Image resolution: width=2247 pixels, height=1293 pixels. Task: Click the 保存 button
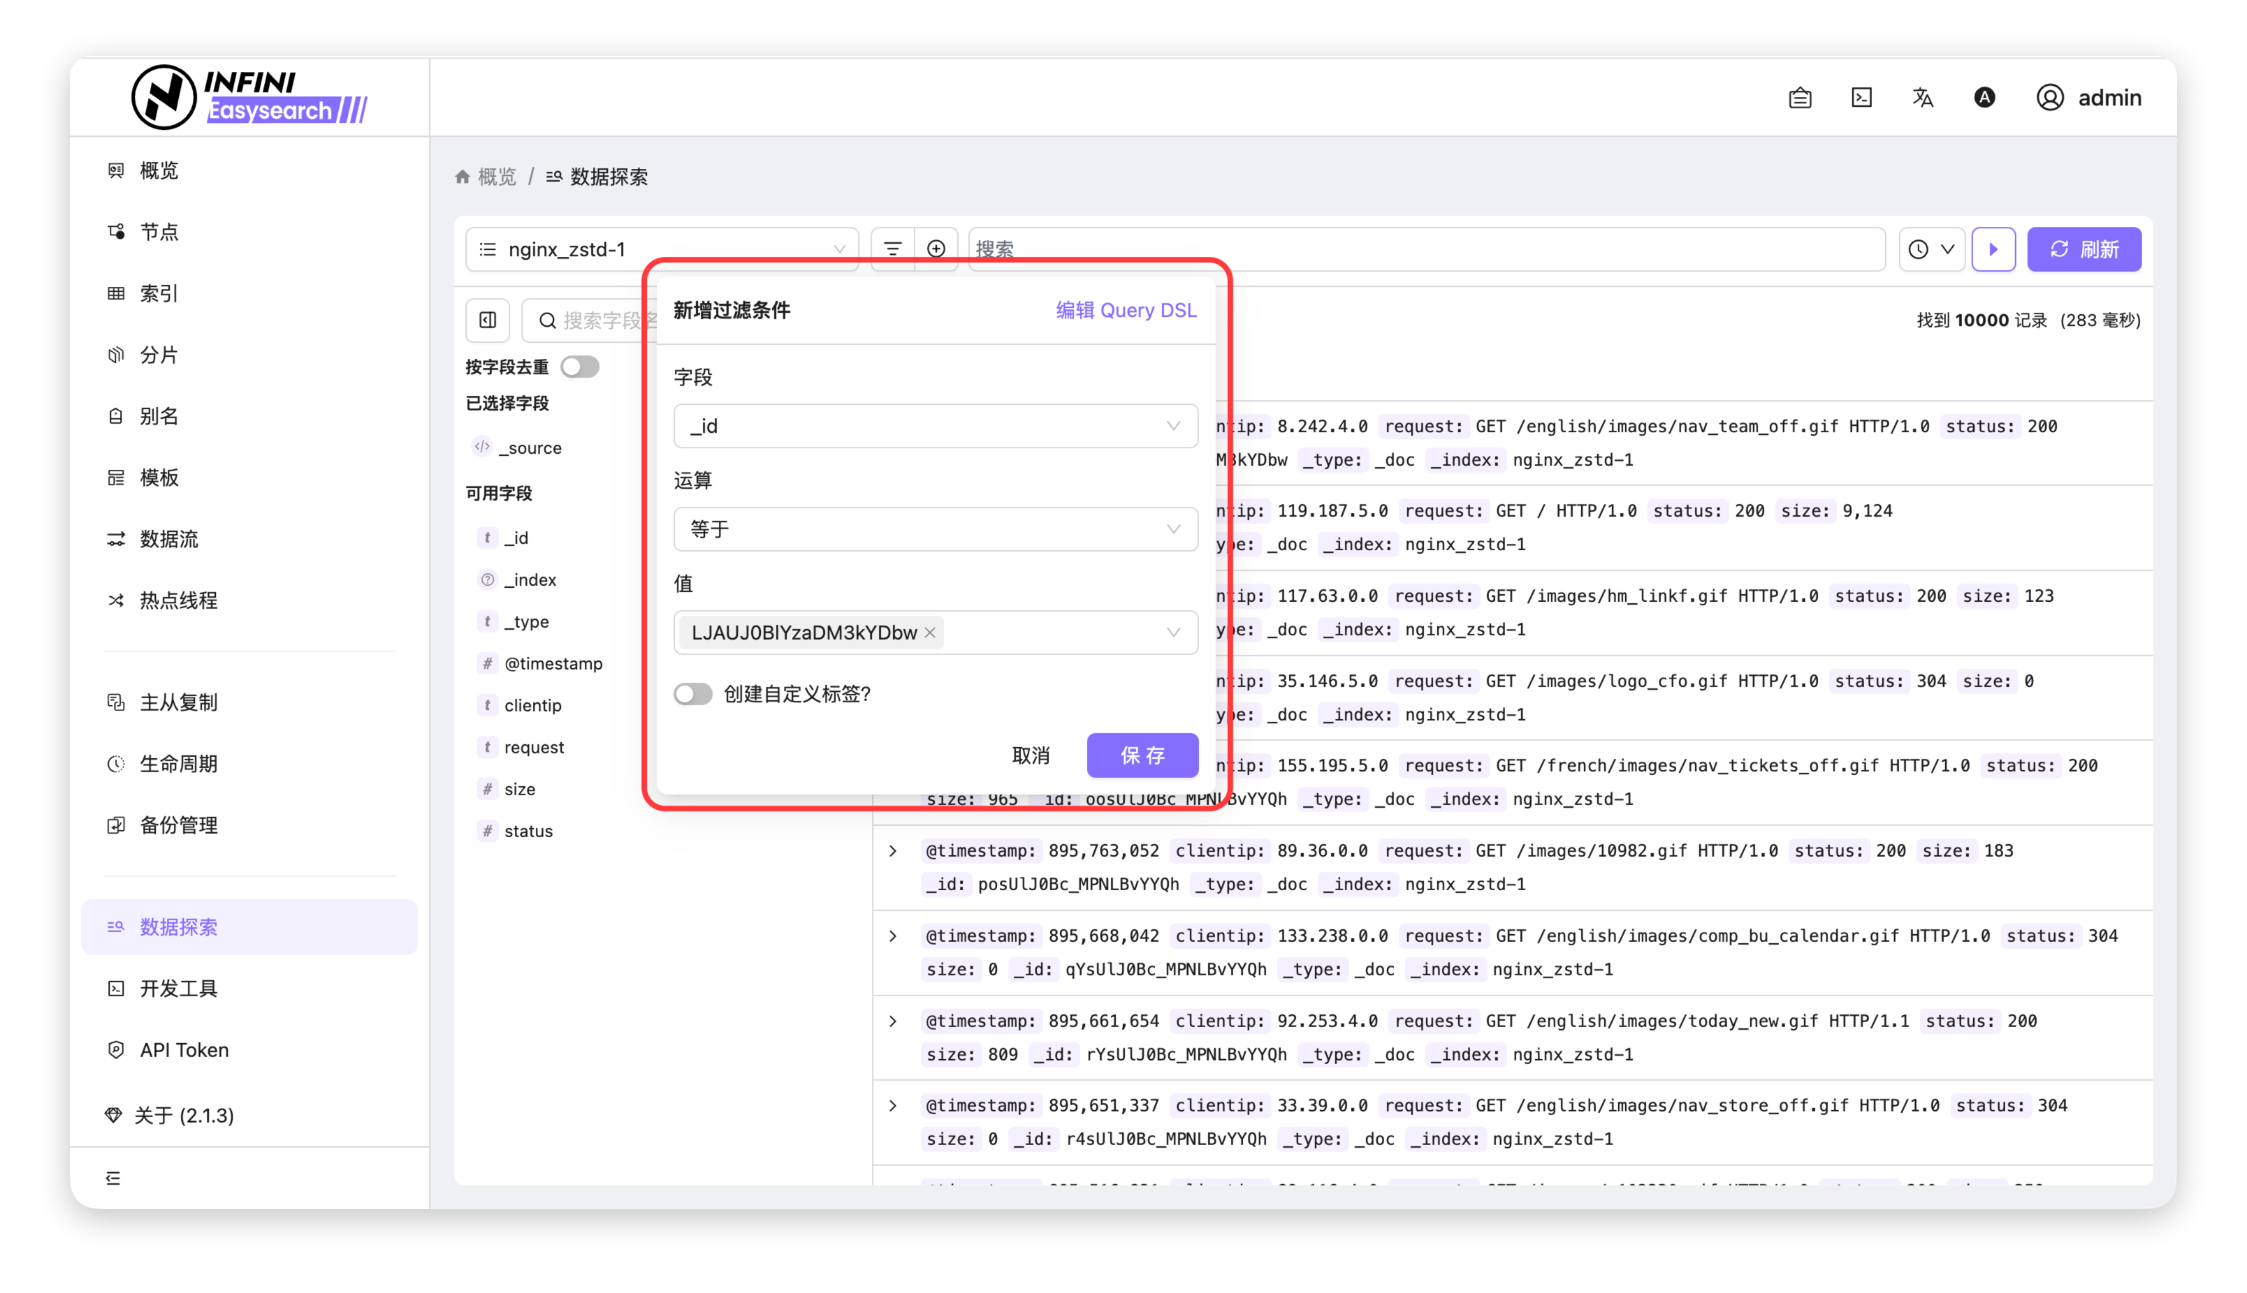pyautogui.click(x=1142, y=755)
